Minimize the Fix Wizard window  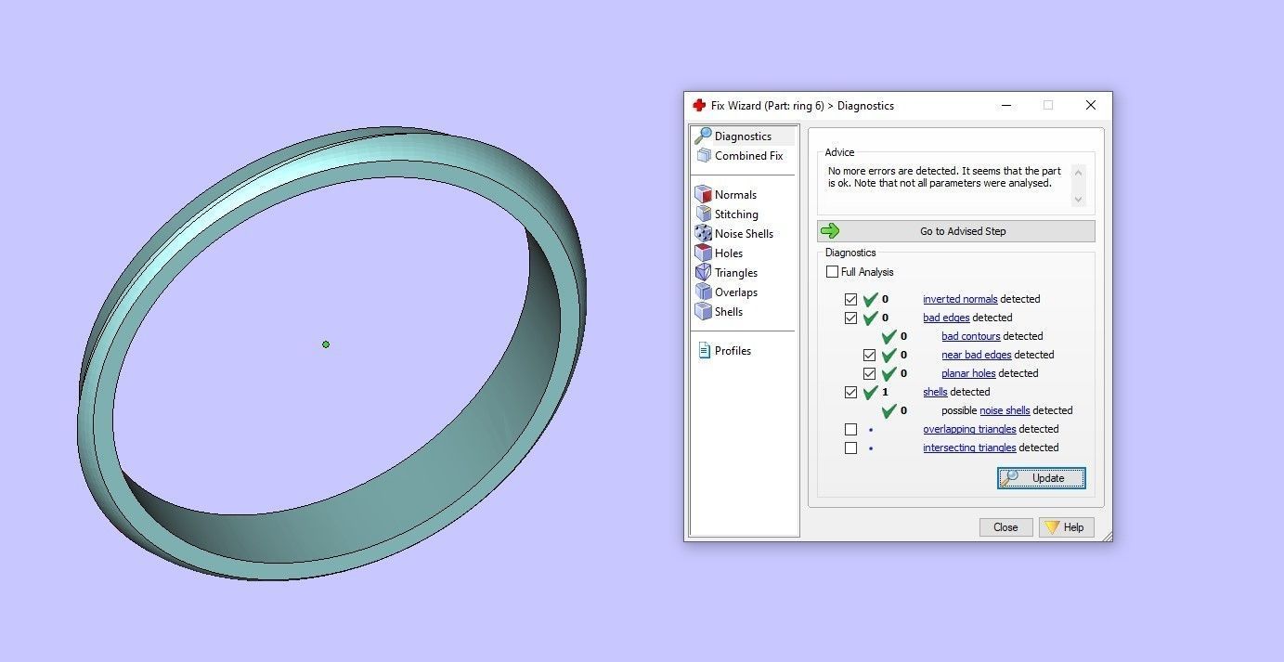1007,106
